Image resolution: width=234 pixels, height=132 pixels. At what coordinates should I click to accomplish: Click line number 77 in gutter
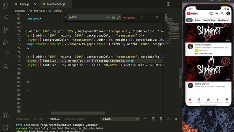tap(19, 61)
